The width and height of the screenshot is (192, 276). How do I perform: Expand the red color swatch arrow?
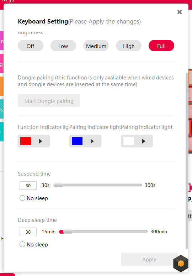click(x=41, y=141)
